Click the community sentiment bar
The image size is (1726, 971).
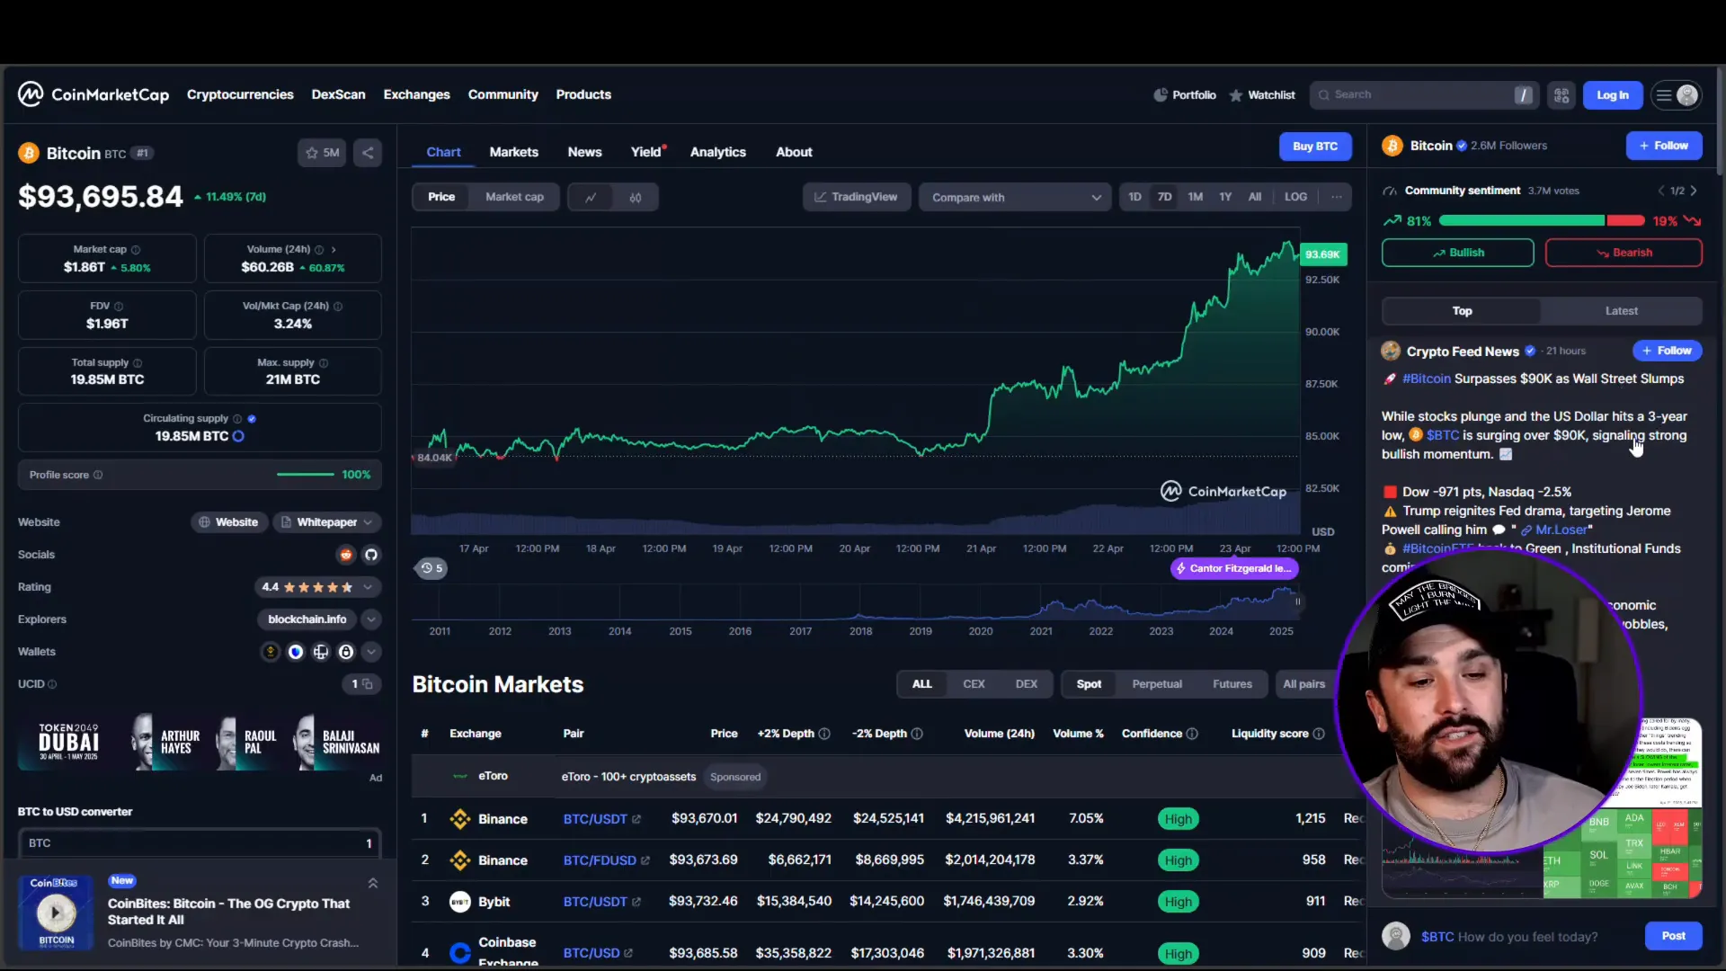[1541, 221]
